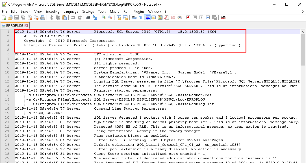Image resolution: width=306 pixels, height=163 pixels.
Task: Click the Undo icon
Action: pyautogui.click(x=73, y=18)
